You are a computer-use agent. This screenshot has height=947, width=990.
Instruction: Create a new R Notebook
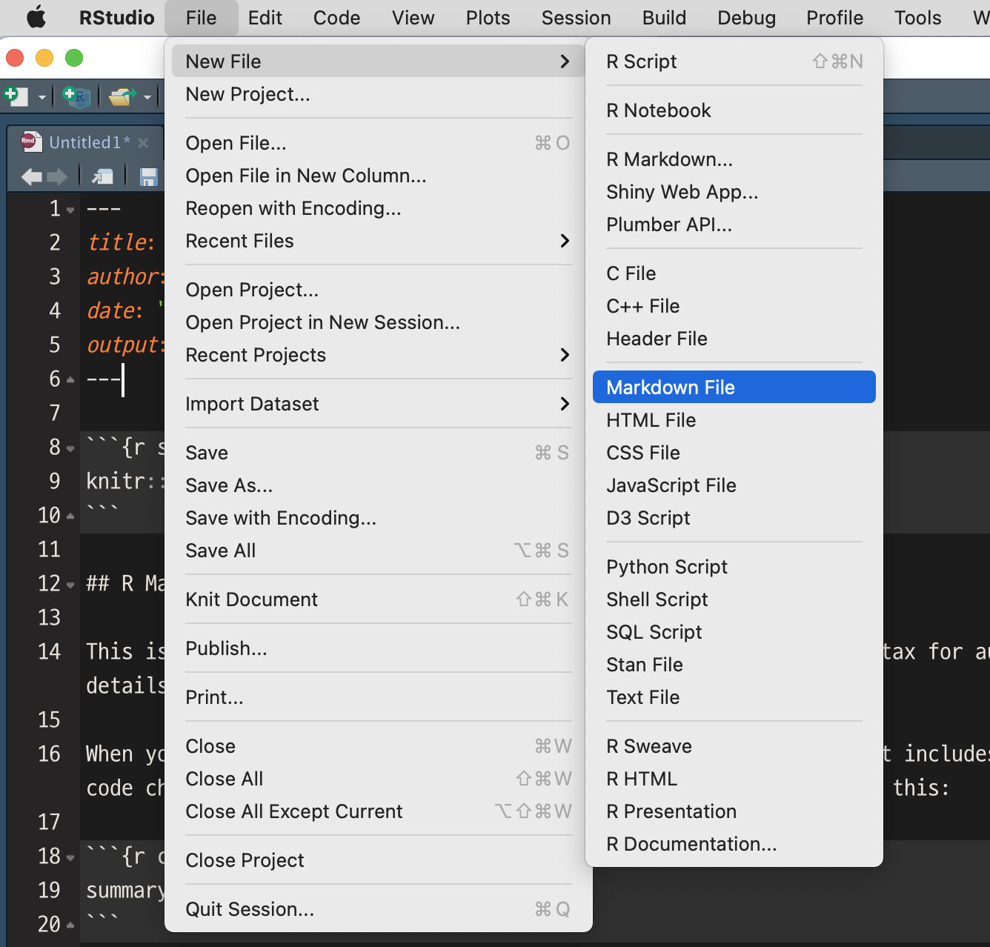coord(734,110)
